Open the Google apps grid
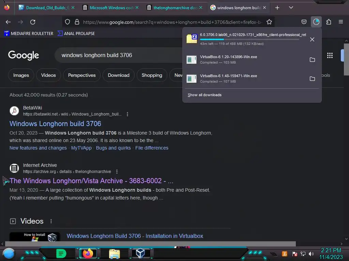This screenshot has height=261, width=349. 330,55
